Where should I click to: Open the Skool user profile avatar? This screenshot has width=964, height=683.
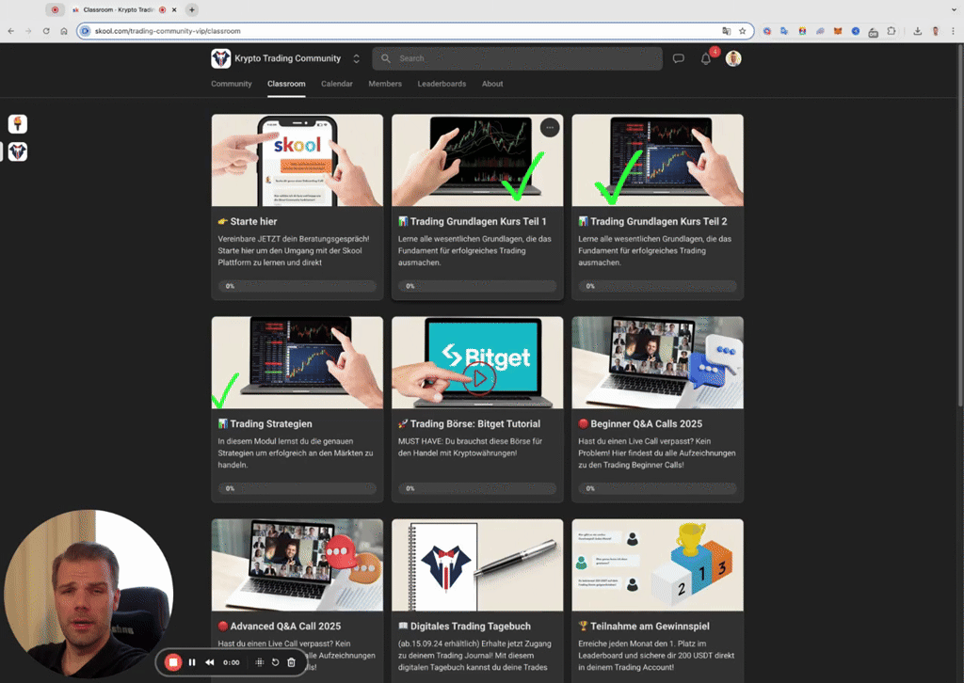tap(732, 58)
